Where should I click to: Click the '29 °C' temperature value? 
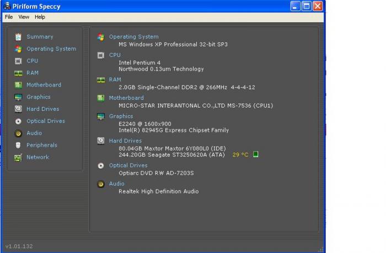click(240, 155)
